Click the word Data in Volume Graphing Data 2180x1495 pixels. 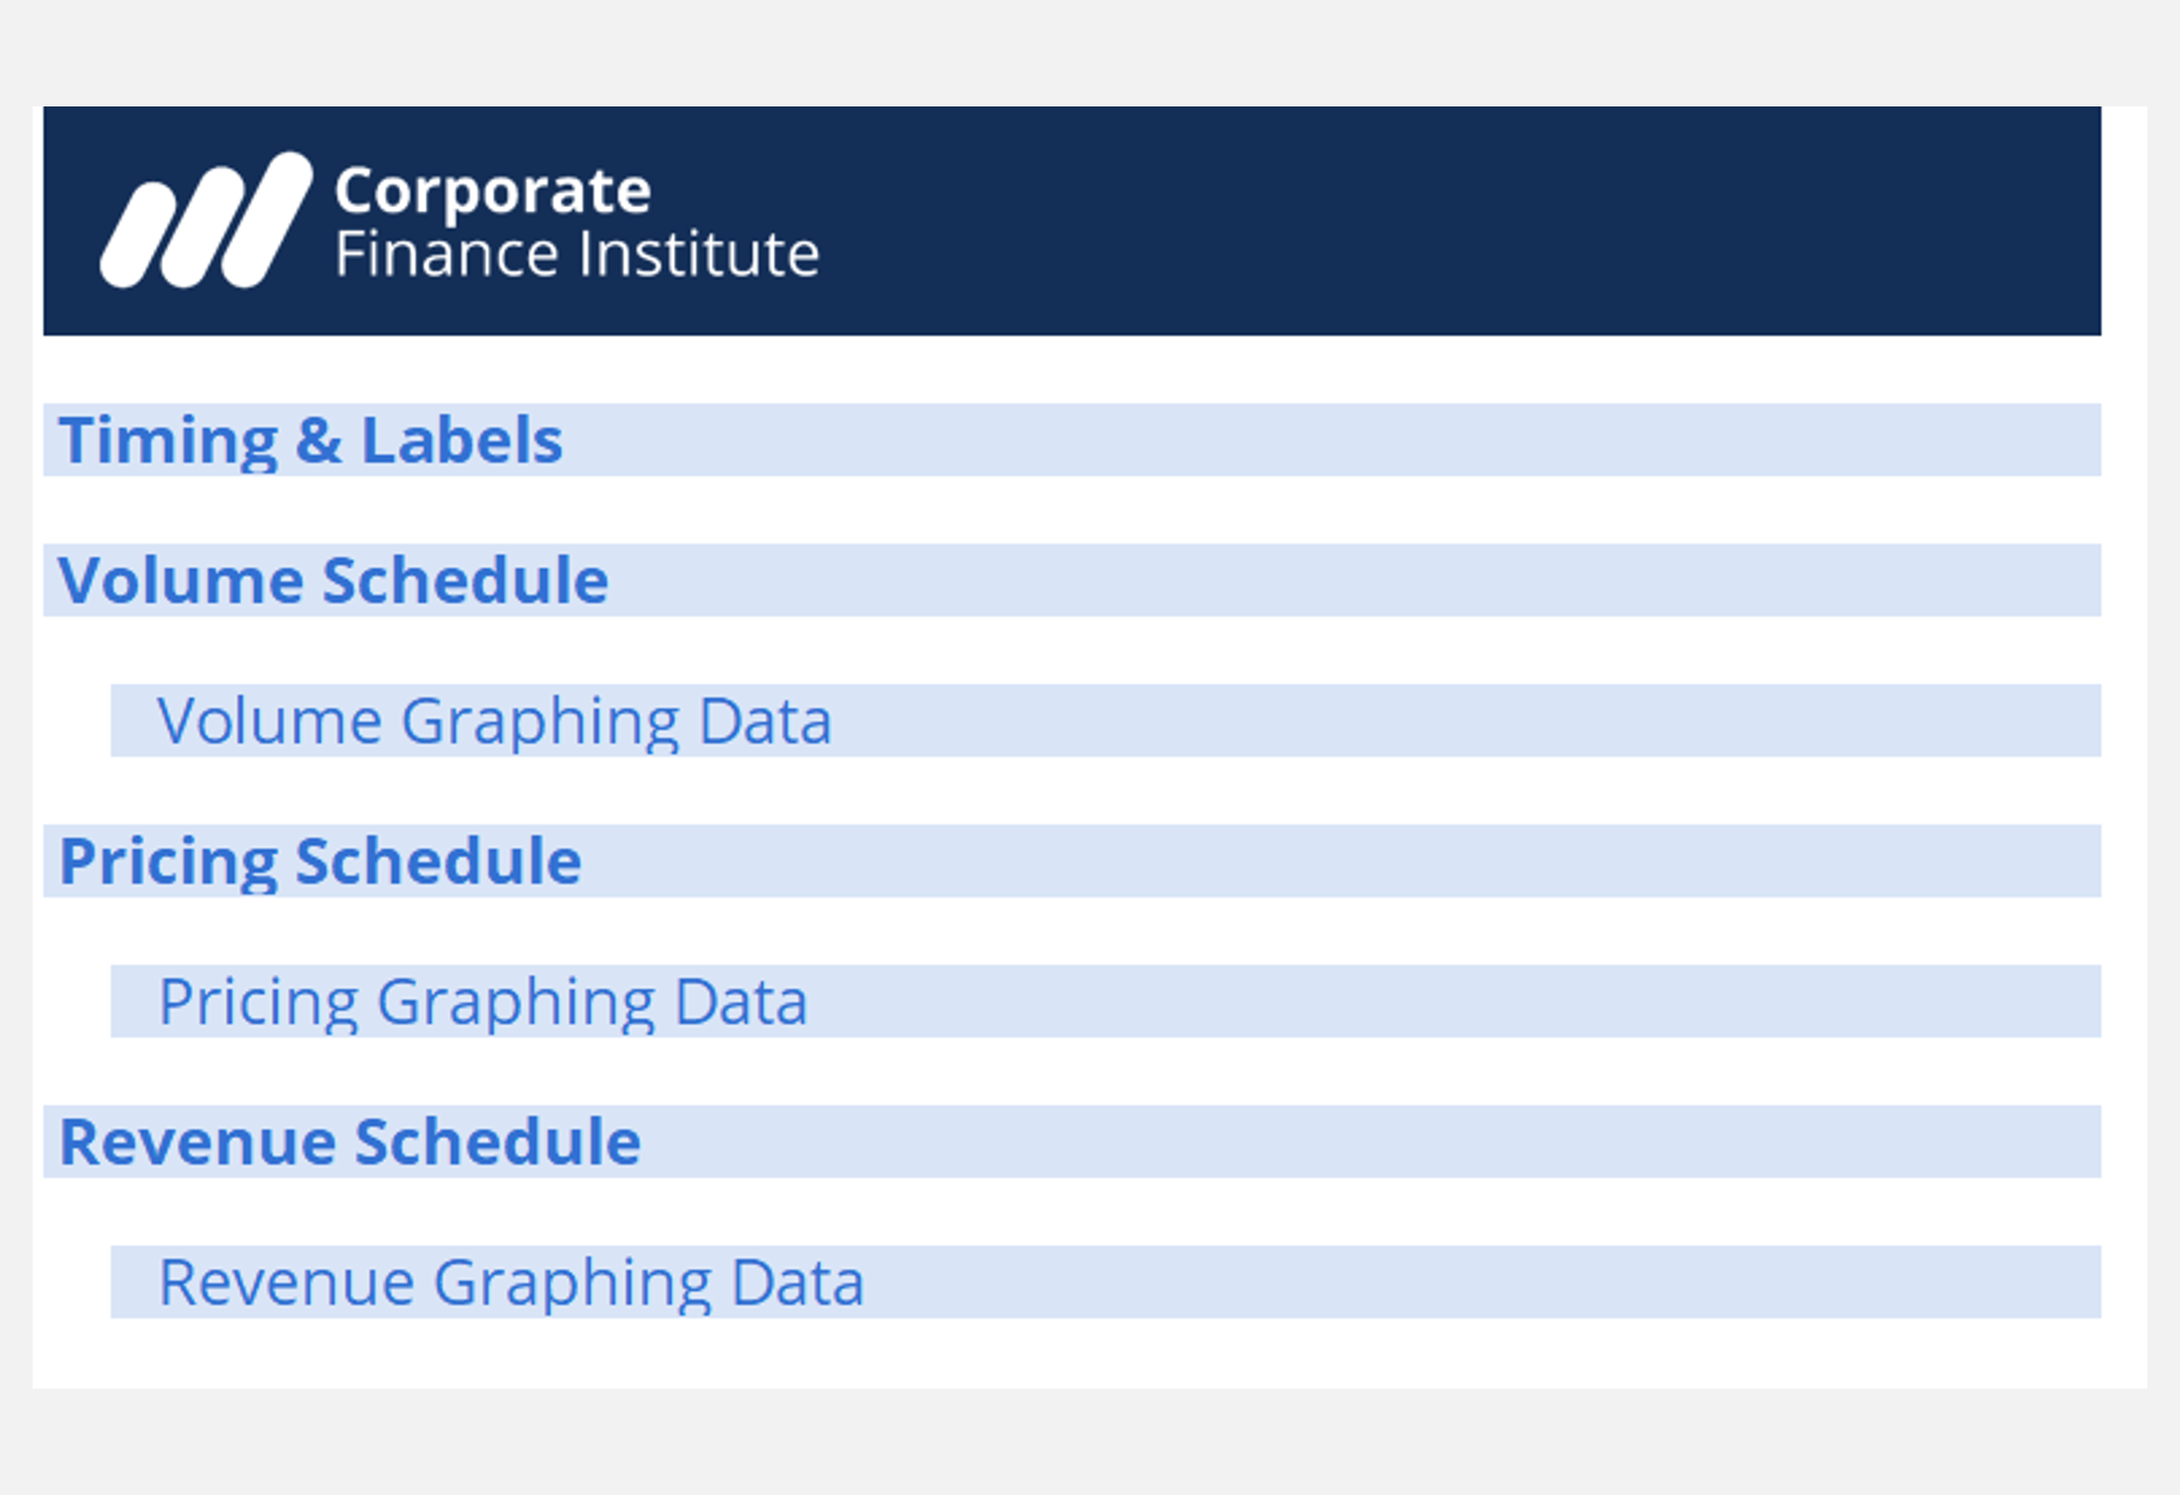pyautogui.click(x=765, y=721)
